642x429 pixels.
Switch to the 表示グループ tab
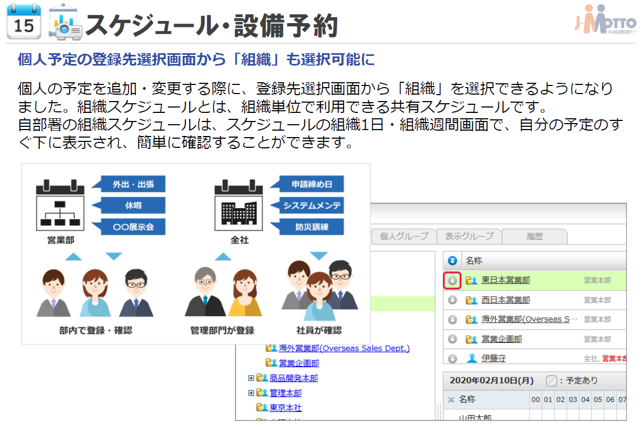point(469,236)
